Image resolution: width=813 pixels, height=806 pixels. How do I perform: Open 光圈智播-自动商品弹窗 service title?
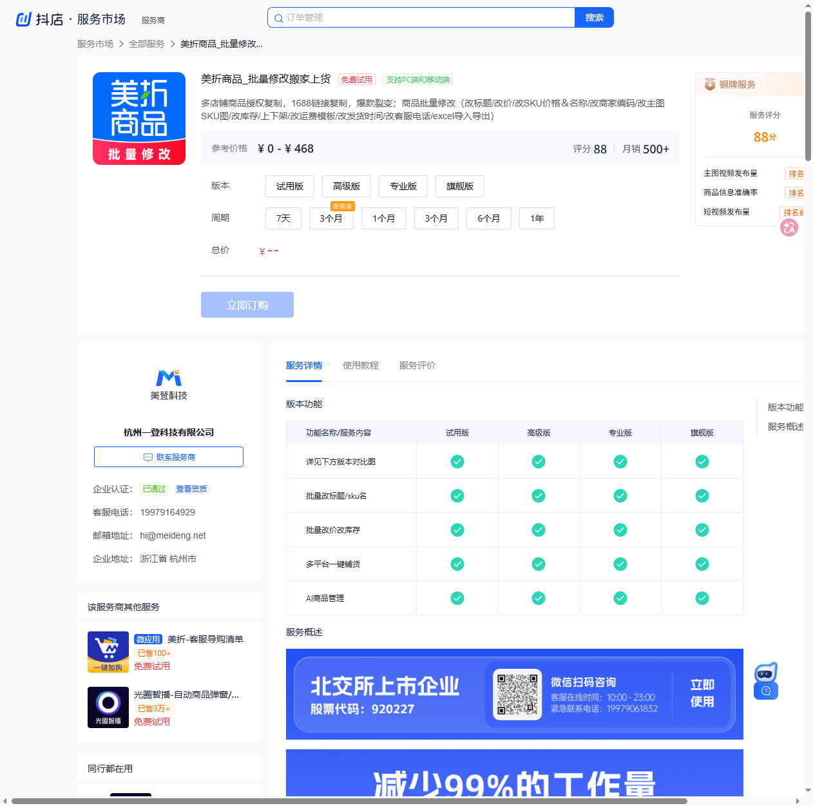coord(187,695)
